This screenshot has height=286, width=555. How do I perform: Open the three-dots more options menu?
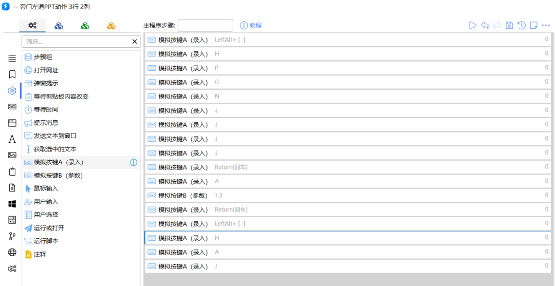[x=546, y=25]
